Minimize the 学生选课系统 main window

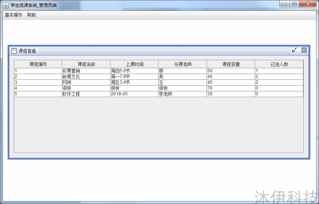coord(285,4)
